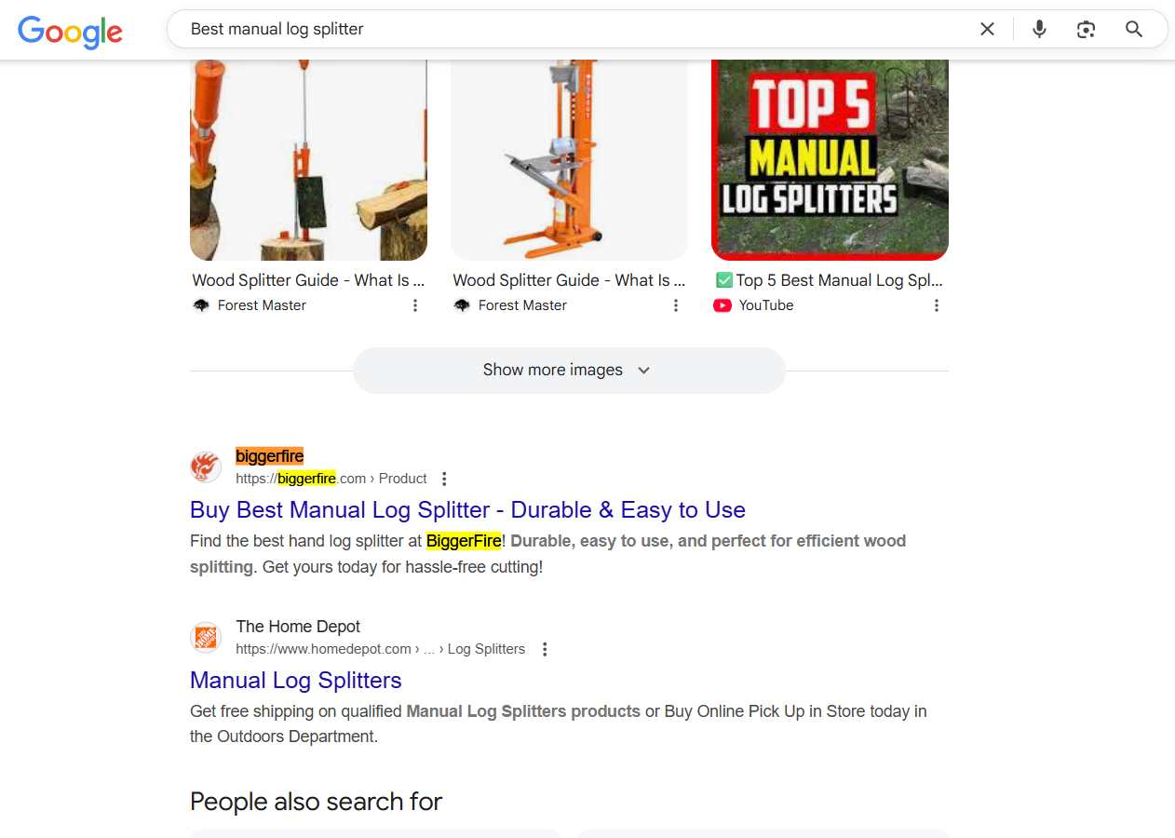Image resolution: width=1175 pixels, height=838 pixels.
Task: Click the magnifying glass search icon
Action: (x=1133, y=29)
